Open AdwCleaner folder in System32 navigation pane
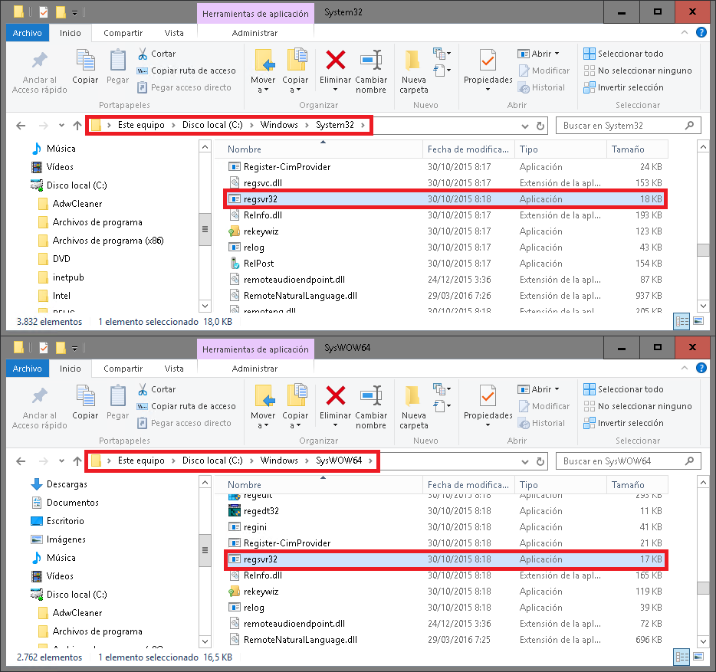 click(x=77, y=204)
